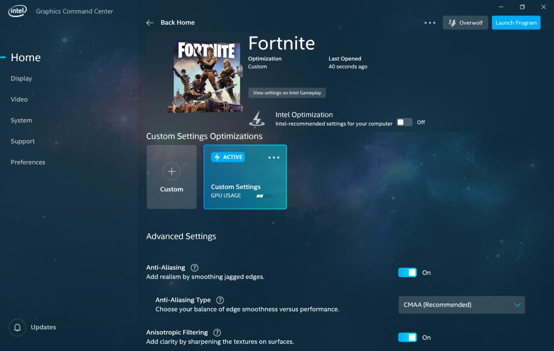
Task: Click the Launch Program button
Action: coord(516,23)
